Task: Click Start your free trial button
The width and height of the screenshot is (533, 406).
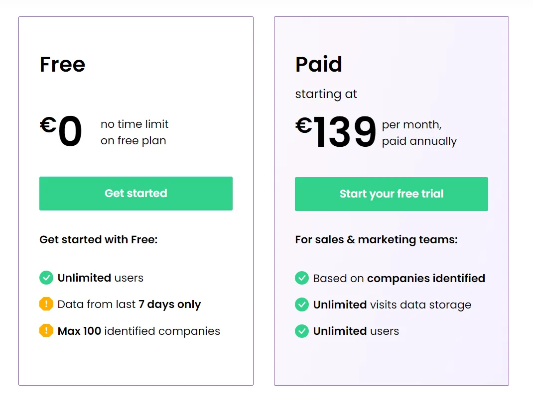Action: tap(391, 194)
